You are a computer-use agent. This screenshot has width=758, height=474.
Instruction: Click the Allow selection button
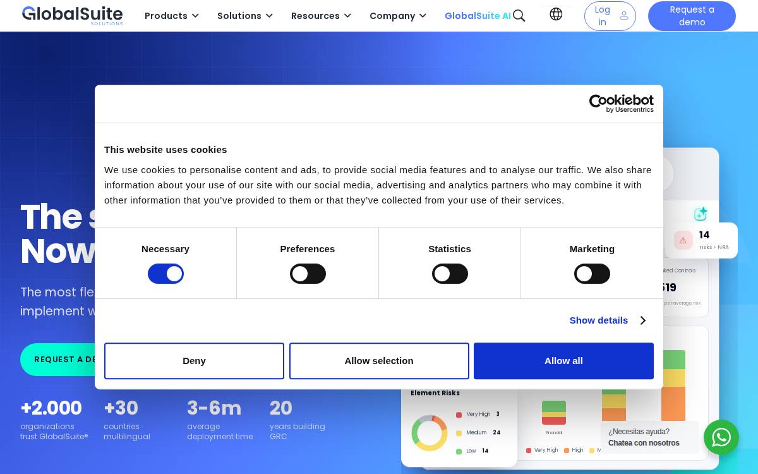[x=379, y=361]
